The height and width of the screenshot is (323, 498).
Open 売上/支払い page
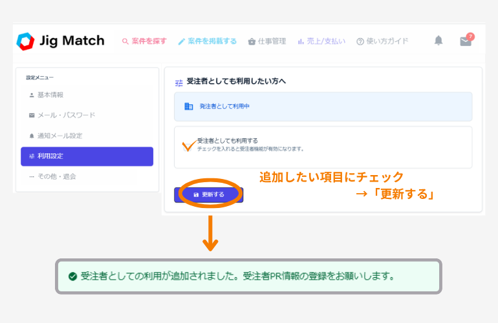pos(321,41)
